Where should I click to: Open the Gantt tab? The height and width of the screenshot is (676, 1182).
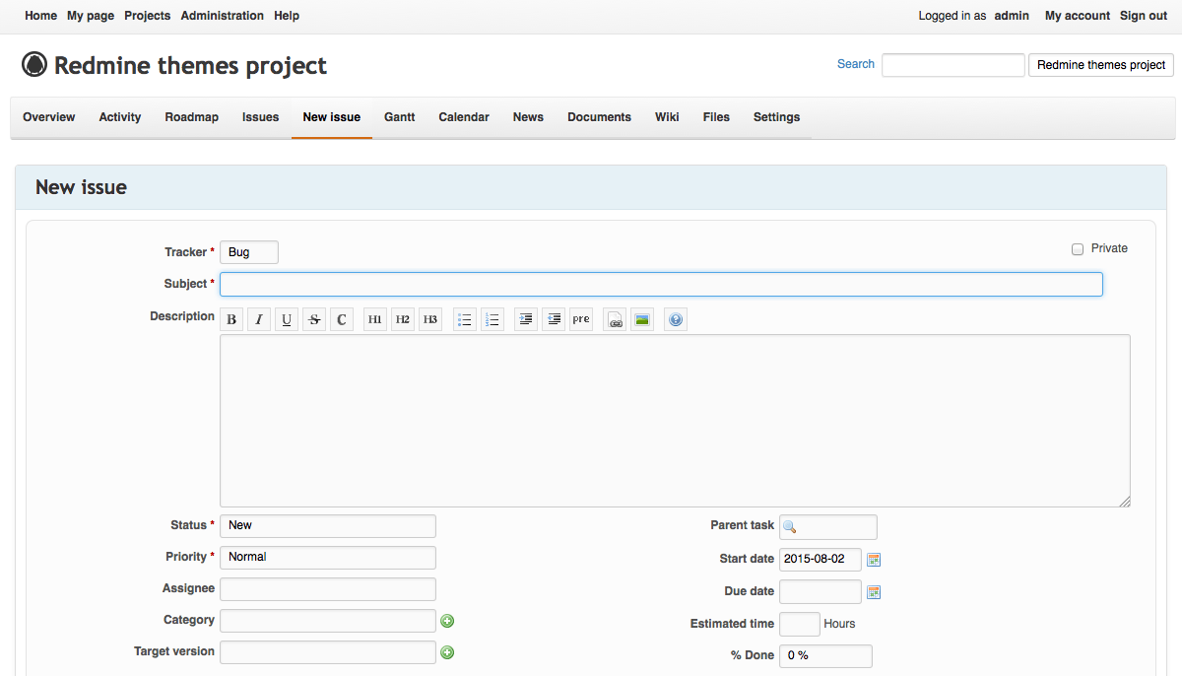(400, 117)
